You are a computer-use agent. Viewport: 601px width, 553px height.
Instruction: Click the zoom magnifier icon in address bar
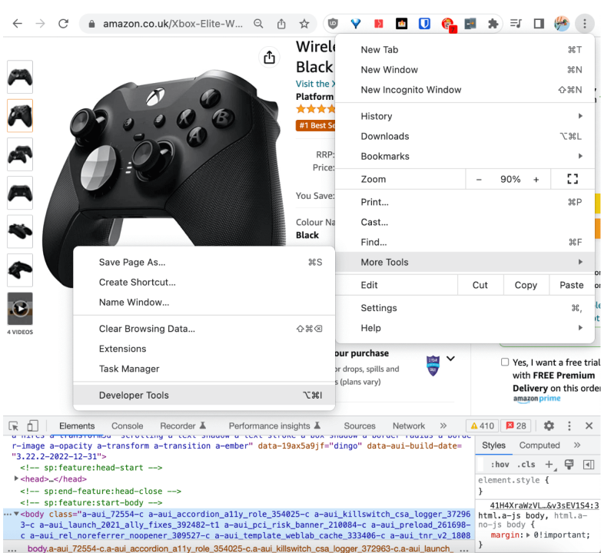(259, 24)
